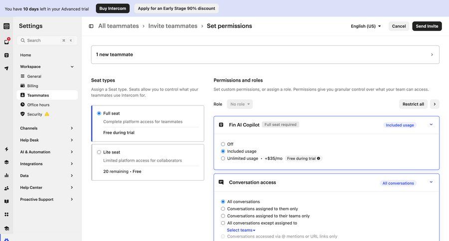The image size is (449, 241).
Task: Collapse the Workspace menu group
Action: point(47,67)
